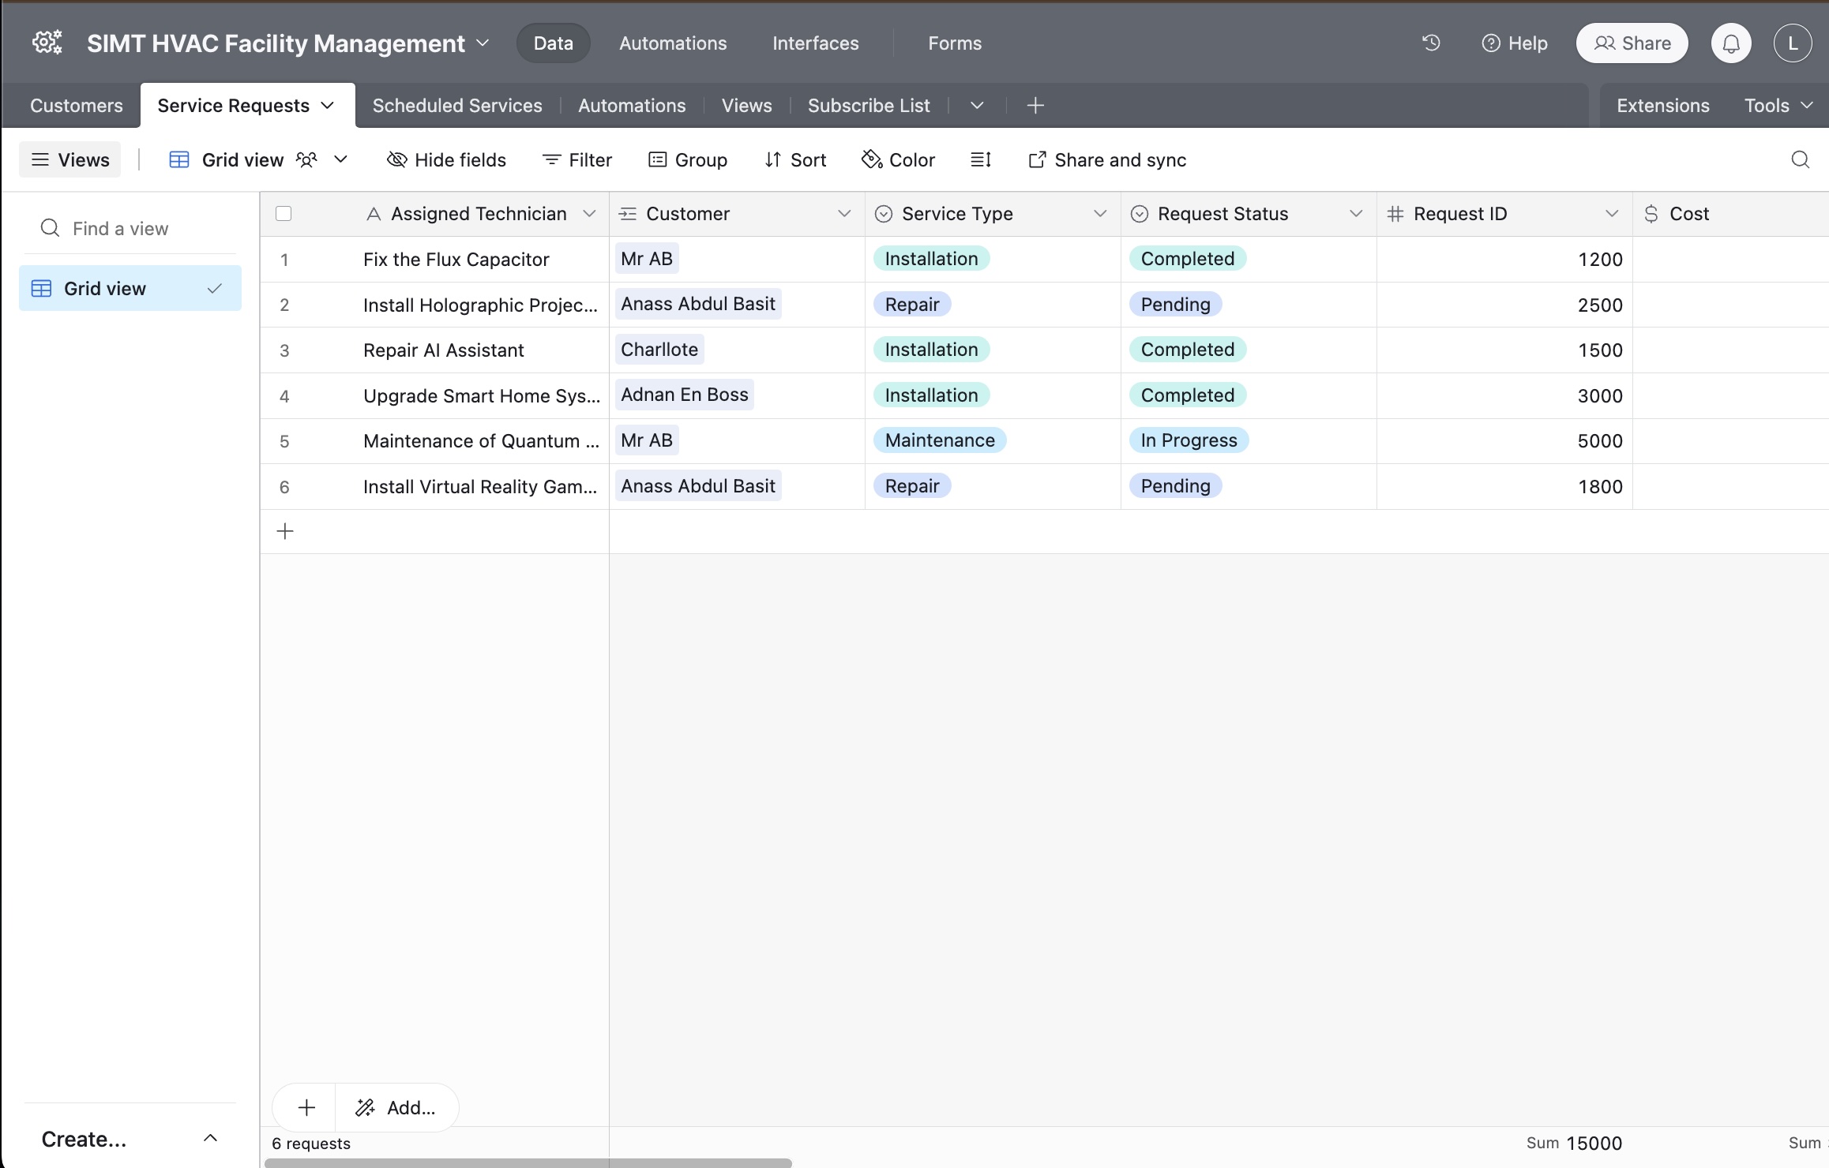Hide fields via crossed-eye button

point(446,159)
